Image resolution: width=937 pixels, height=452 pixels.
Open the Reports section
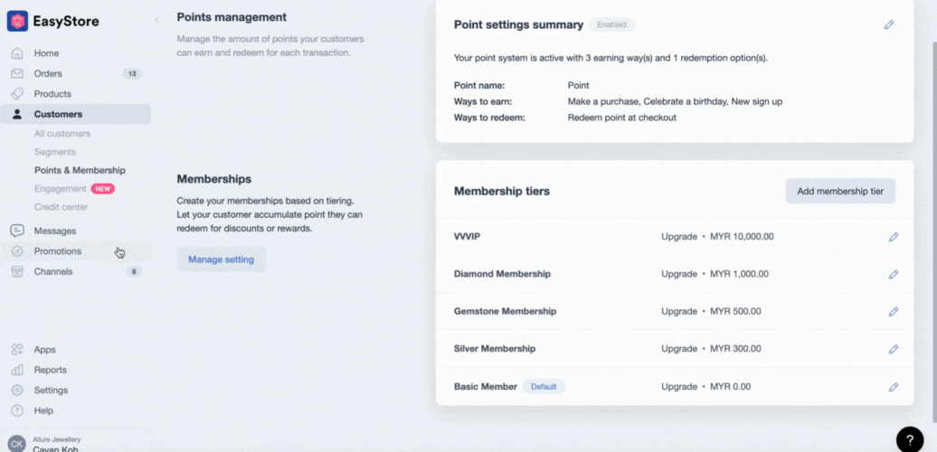(x=50, y=370)
